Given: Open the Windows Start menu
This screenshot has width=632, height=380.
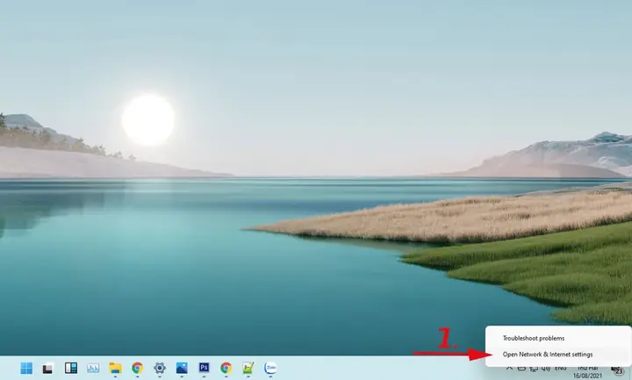Looking at the screenshot, I should pyautogui.click(x=26, y=368).
